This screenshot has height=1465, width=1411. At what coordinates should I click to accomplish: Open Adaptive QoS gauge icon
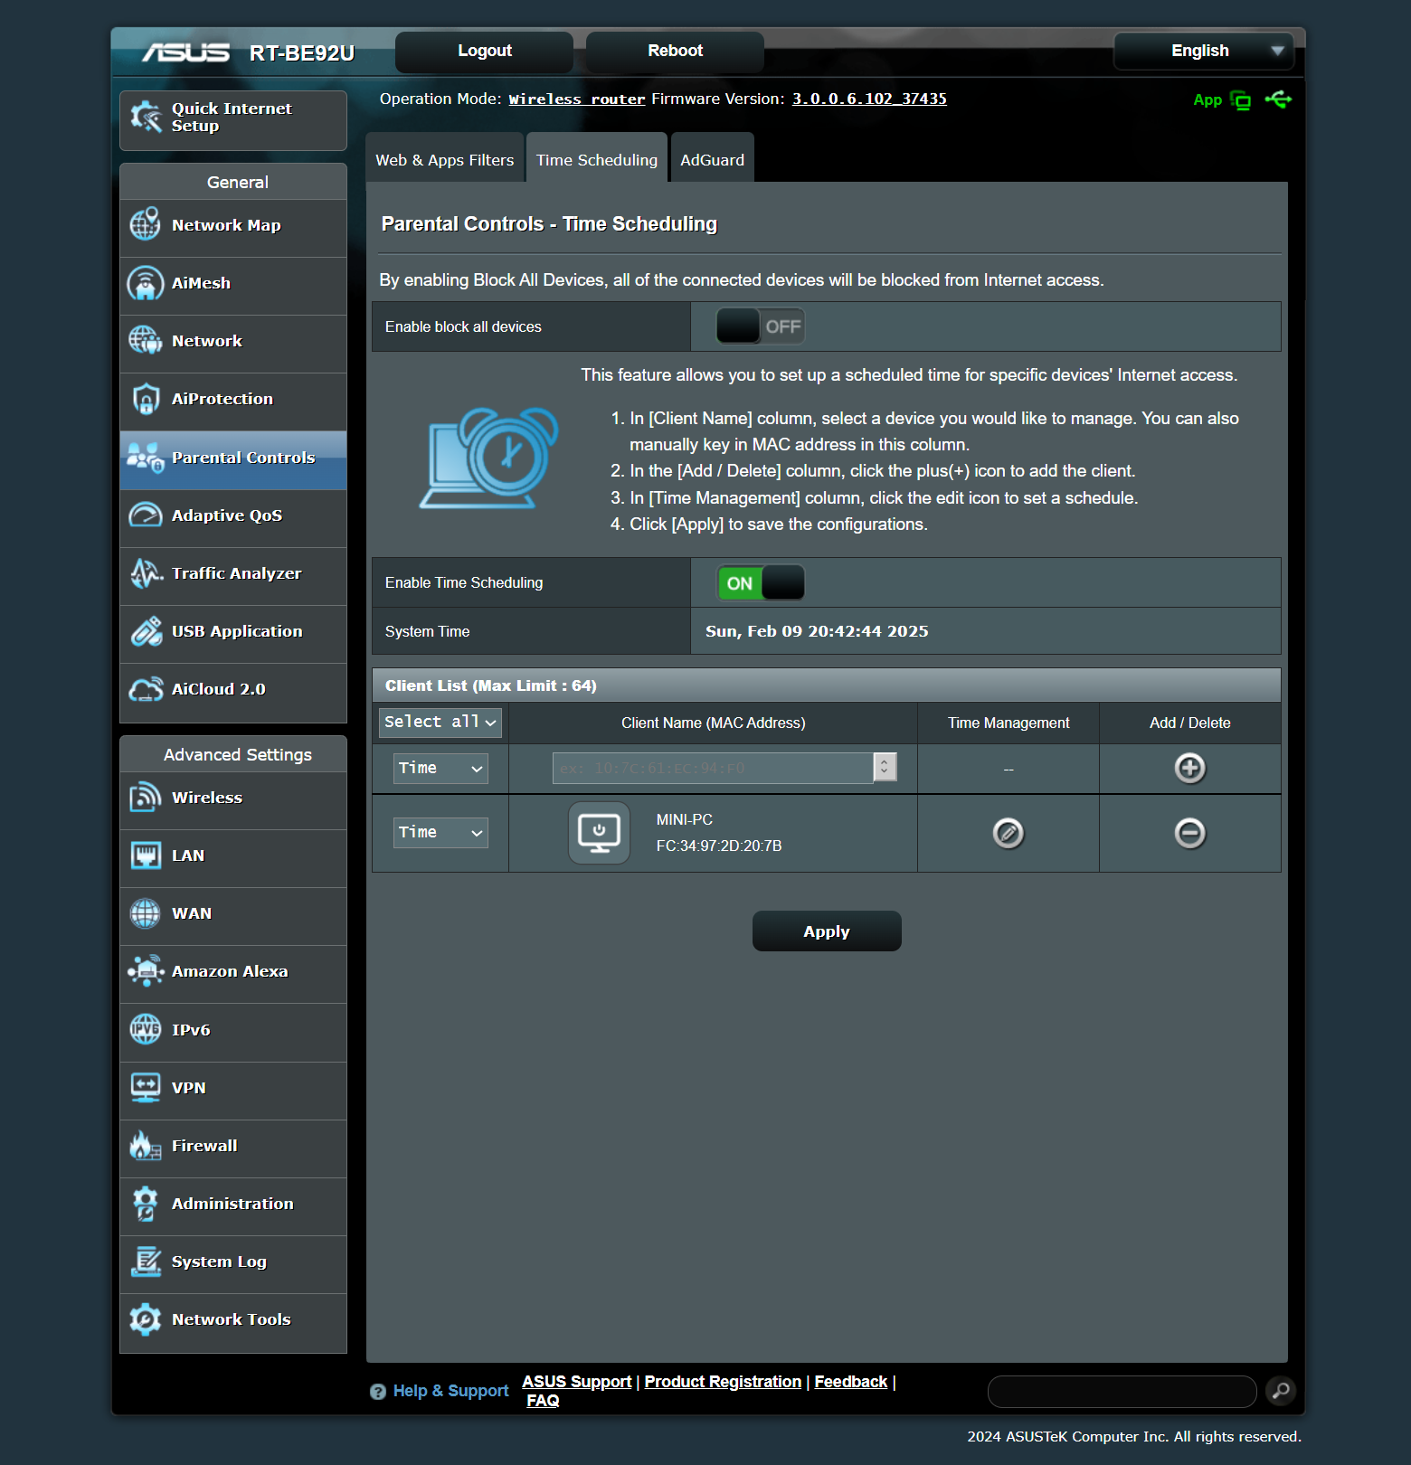(x=146, y=515)
